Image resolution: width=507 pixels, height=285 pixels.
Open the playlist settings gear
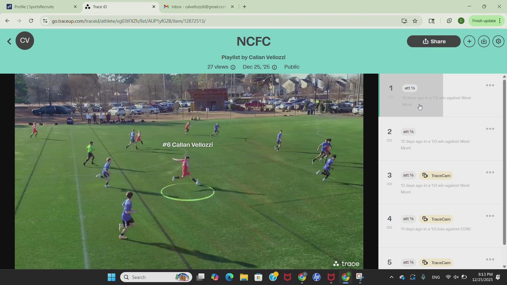coord(498,41)
